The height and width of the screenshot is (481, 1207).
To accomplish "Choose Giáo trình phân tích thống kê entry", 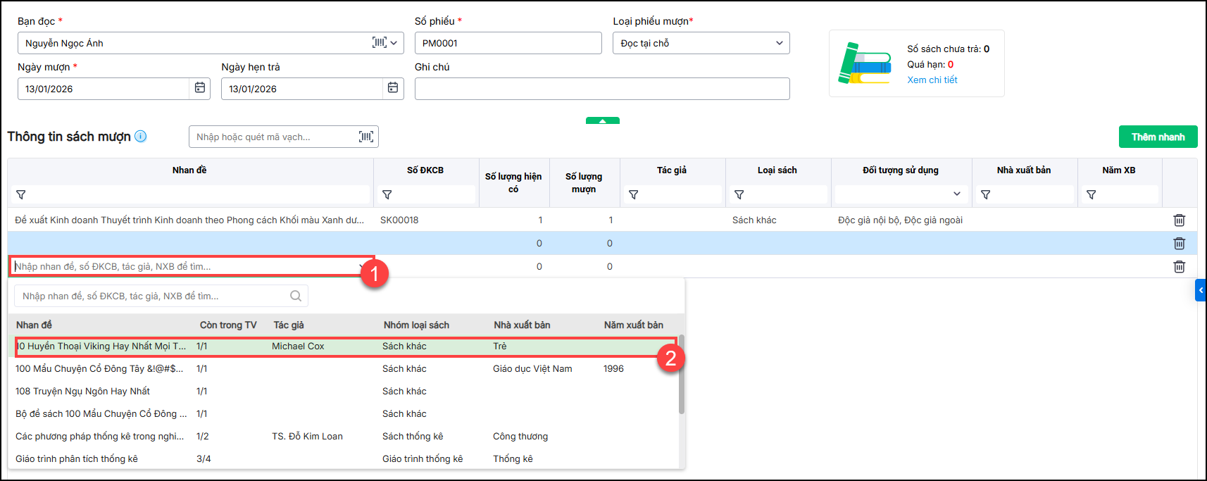I will [77, 459].
